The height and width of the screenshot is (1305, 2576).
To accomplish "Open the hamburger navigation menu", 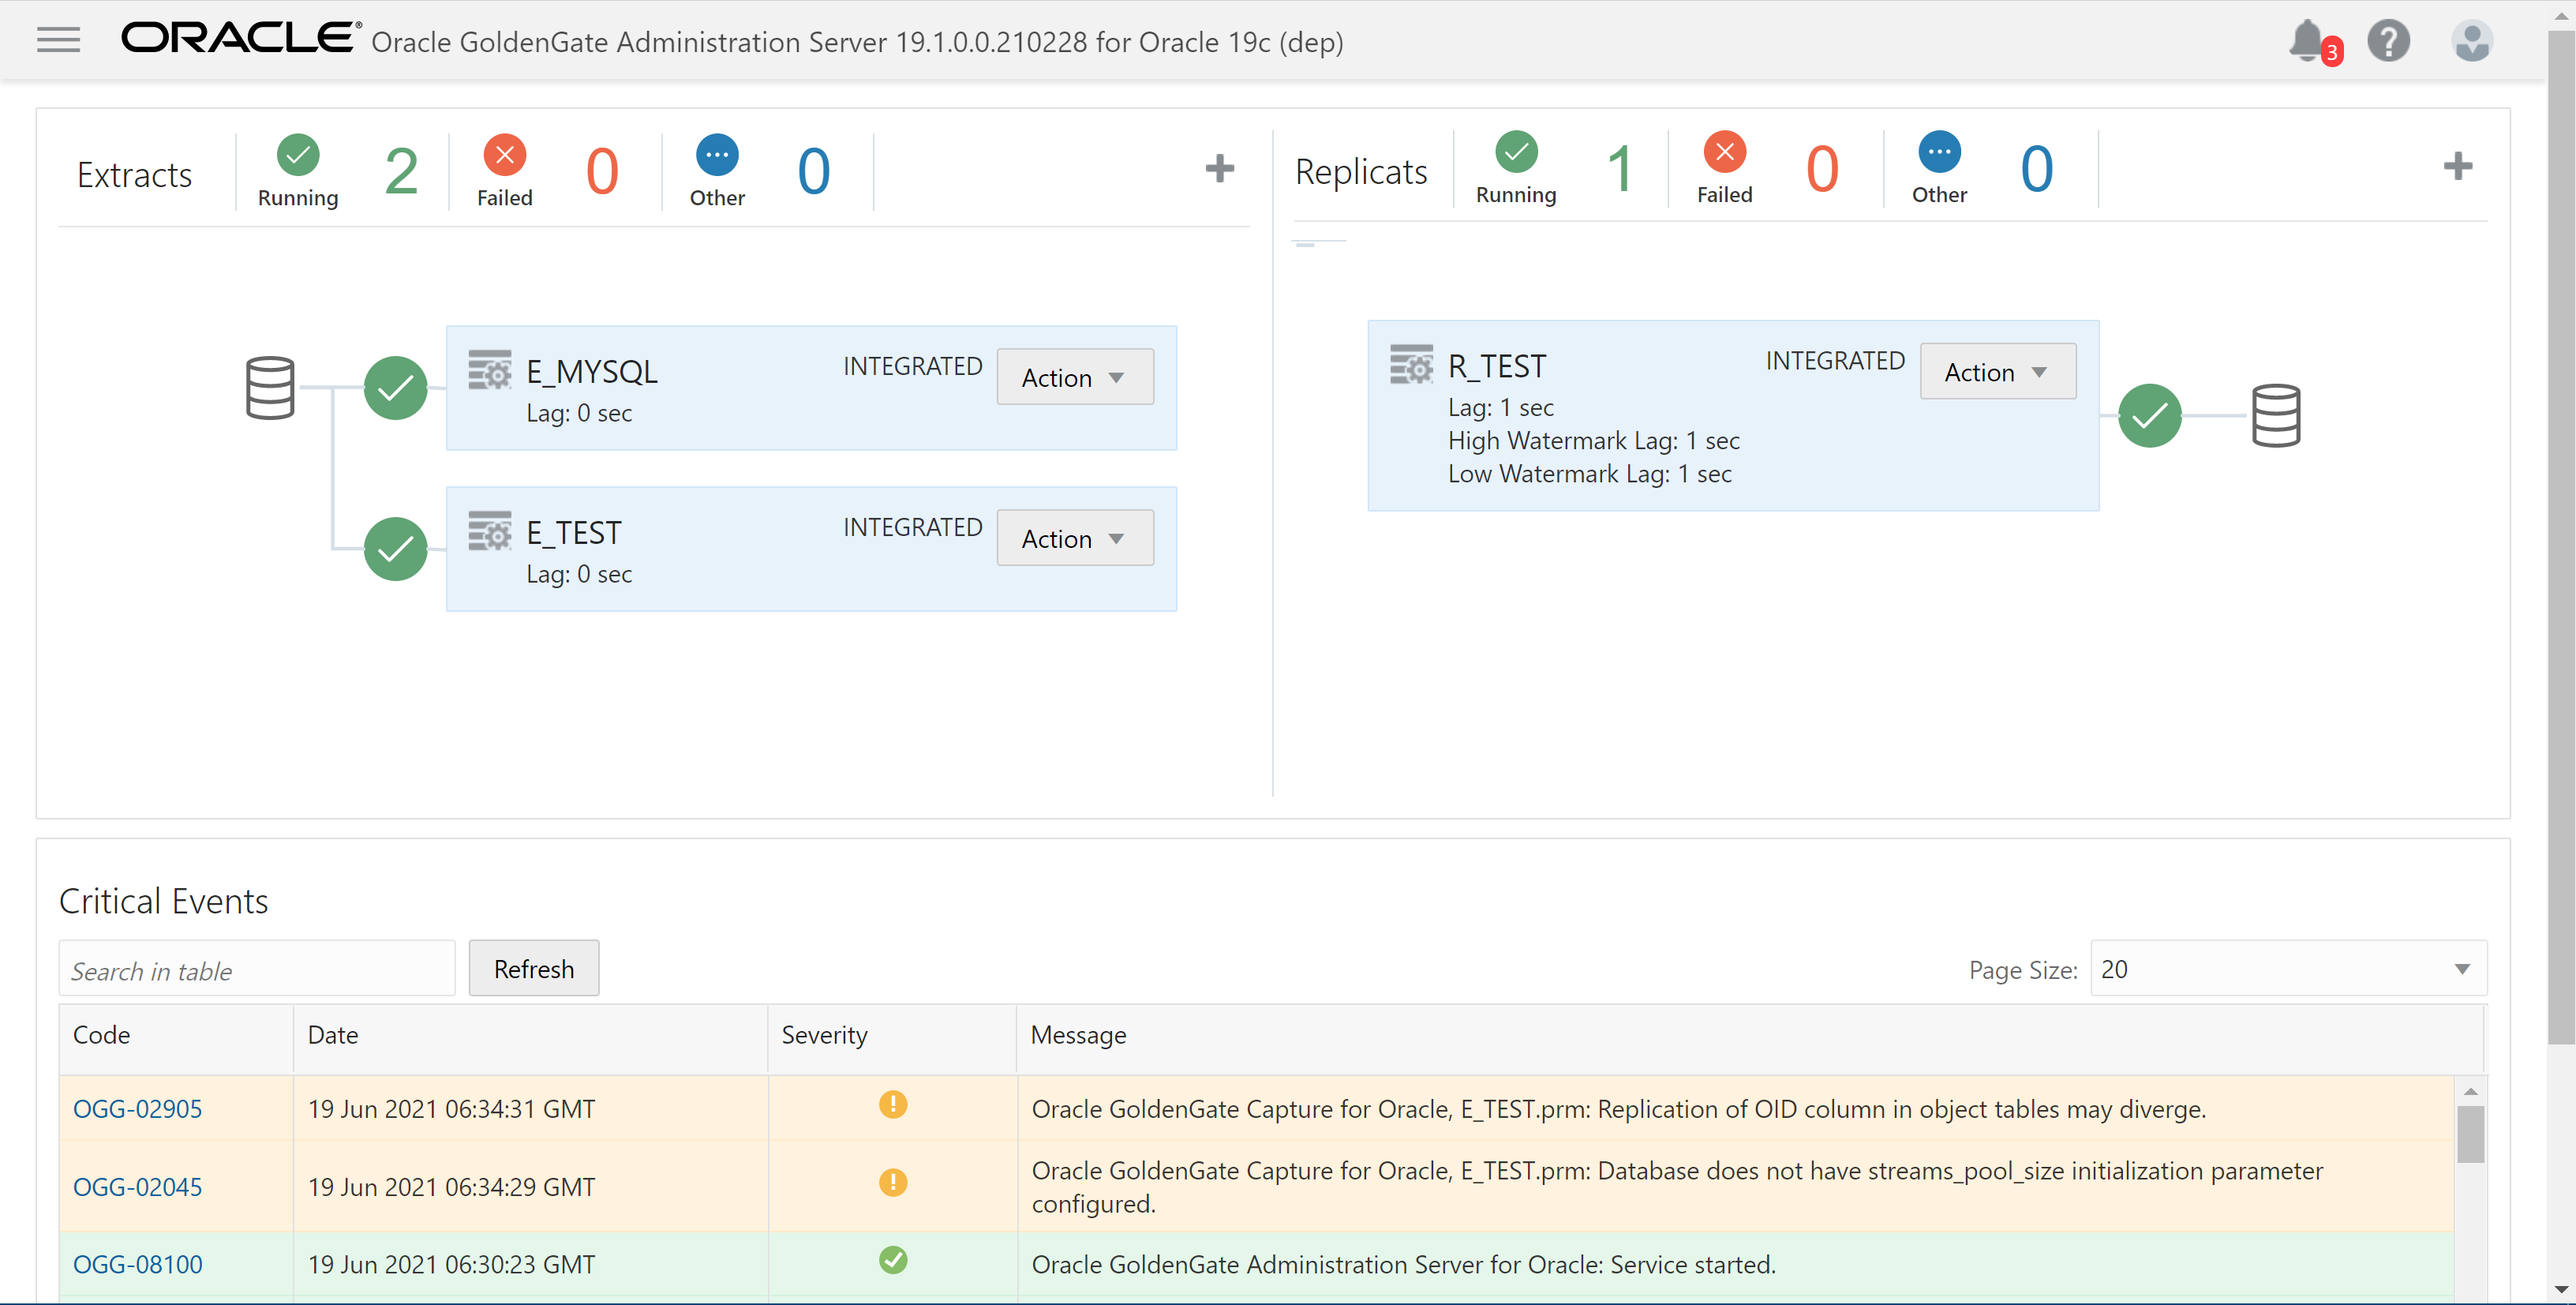I will (58, 40).
